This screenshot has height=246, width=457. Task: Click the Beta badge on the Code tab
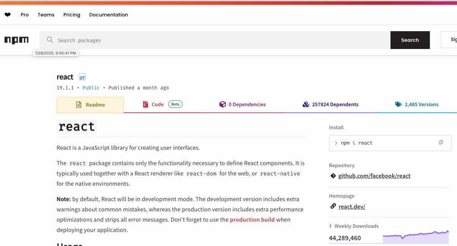[x=175, y=104]
